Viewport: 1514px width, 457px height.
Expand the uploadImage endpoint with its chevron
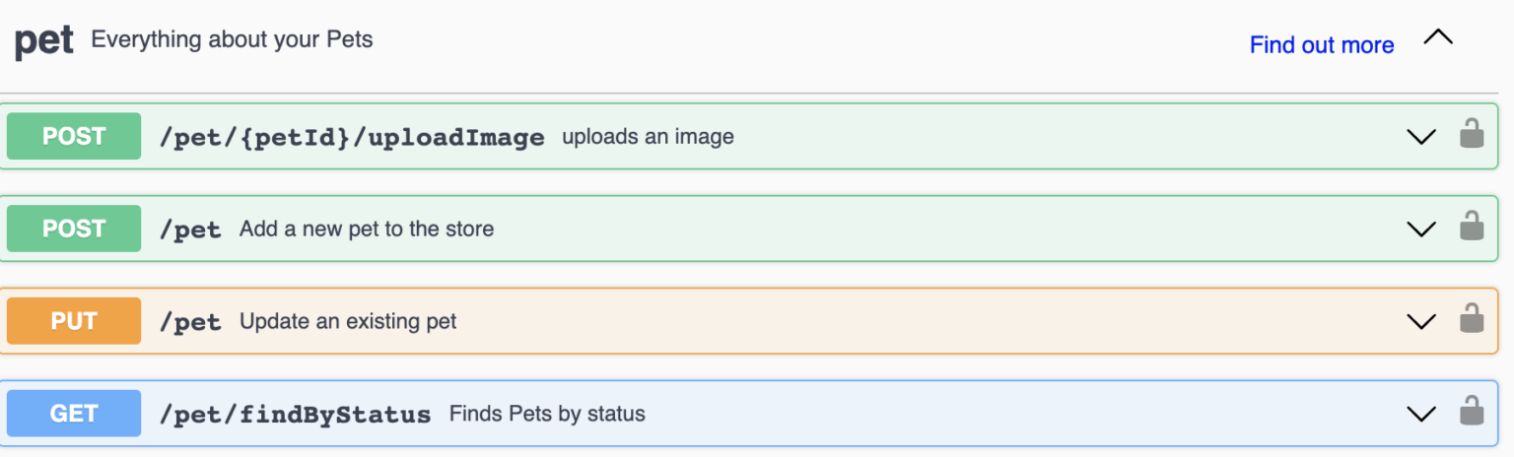point(1421,137)
